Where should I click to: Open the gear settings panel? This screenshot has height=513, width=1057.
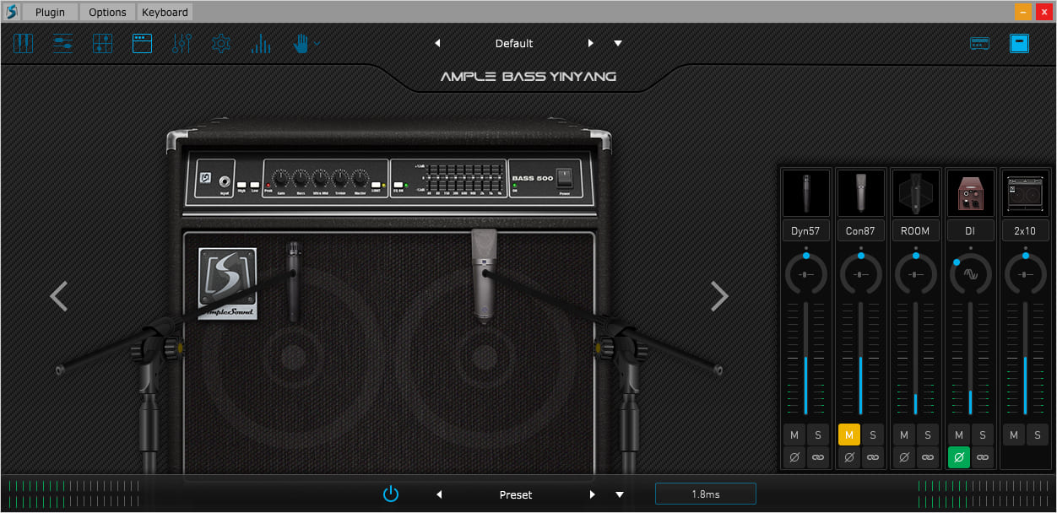pos(221,43)
